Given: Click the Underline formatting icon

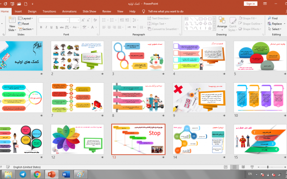Looking at the screenshot, I should (x=52, y=27).
